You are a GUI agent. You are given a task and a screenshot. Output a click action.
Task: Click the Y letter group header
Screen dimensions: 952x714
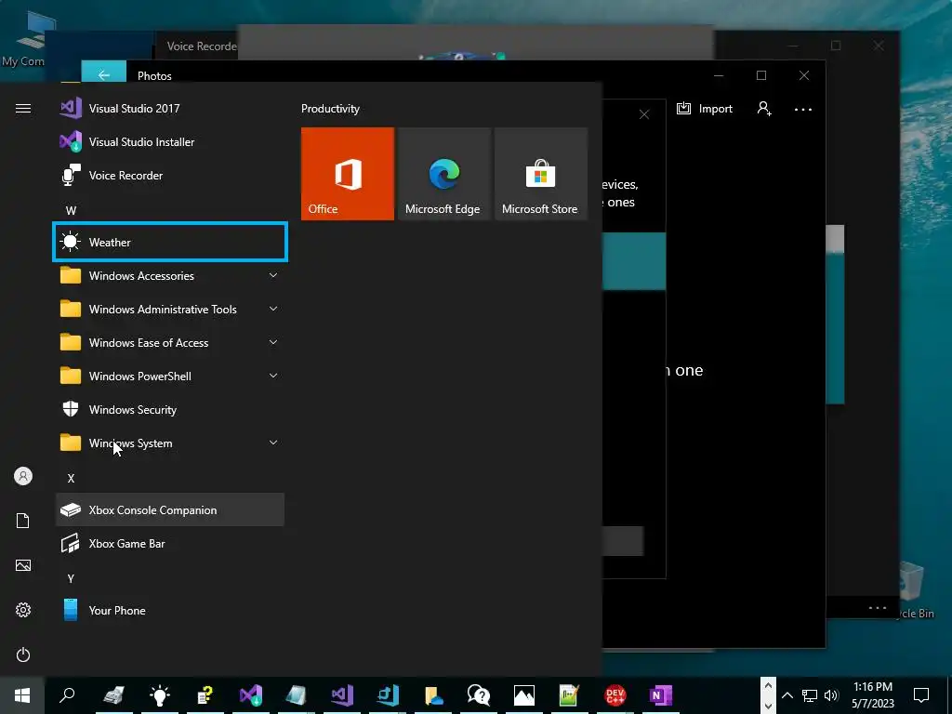[71, 578]
